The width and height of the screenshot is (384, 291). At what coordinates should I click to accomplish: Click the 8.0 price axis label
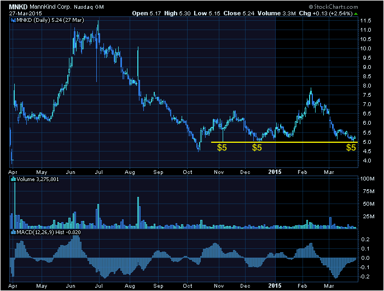(367, 86)
